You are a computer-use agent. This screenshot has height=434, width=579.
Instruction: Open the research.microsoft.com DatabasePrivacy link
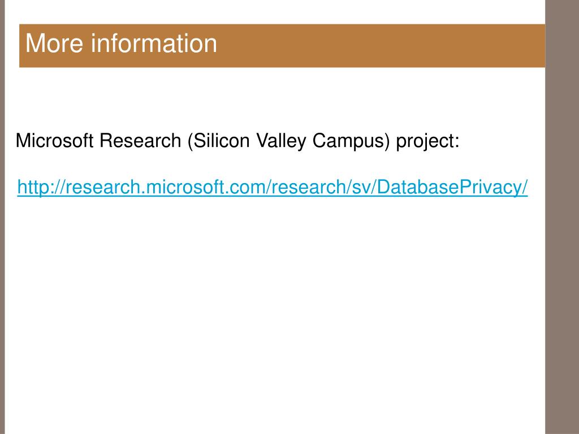273,187
